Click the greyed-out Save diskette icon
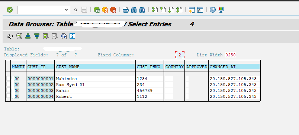299x135 pixels. 84,10
